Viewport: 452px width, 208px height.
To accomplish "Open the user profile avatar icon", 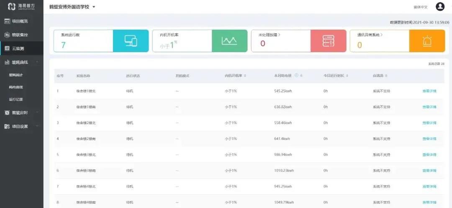I will pos(440,7).
